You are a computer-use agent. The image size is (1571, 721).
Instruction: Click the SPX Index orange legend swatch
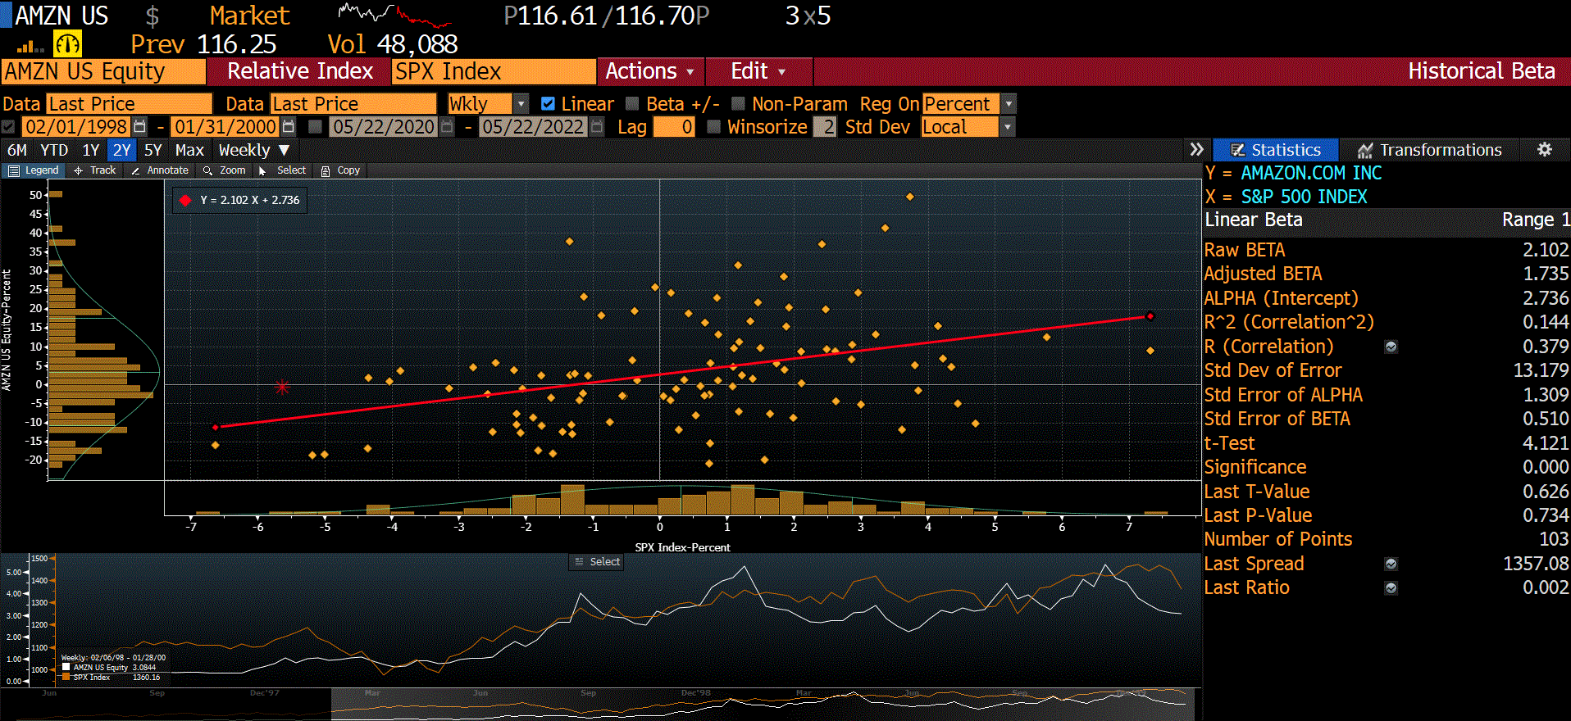(66, 678)
